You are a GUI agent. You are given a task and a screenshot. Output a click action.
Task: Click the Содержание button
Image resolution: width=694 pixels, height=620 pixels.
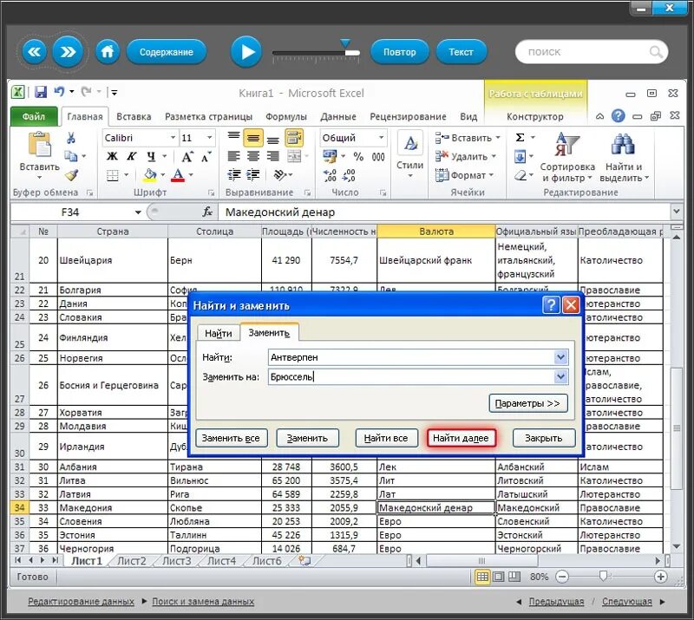[167, 52]
